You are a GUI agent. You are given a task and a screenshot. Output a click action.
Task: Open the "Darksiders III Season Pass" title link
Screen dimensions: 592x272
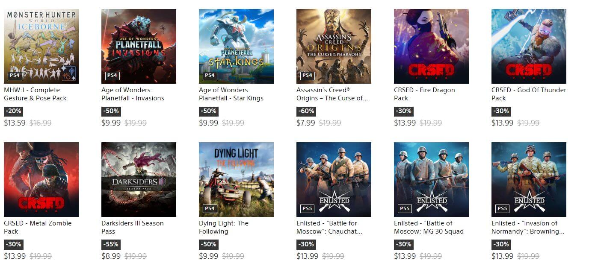click(x=132, y=227)
